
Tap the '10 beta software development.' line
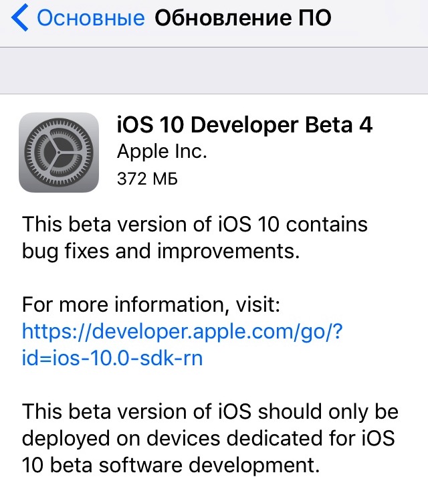[168, 464]
